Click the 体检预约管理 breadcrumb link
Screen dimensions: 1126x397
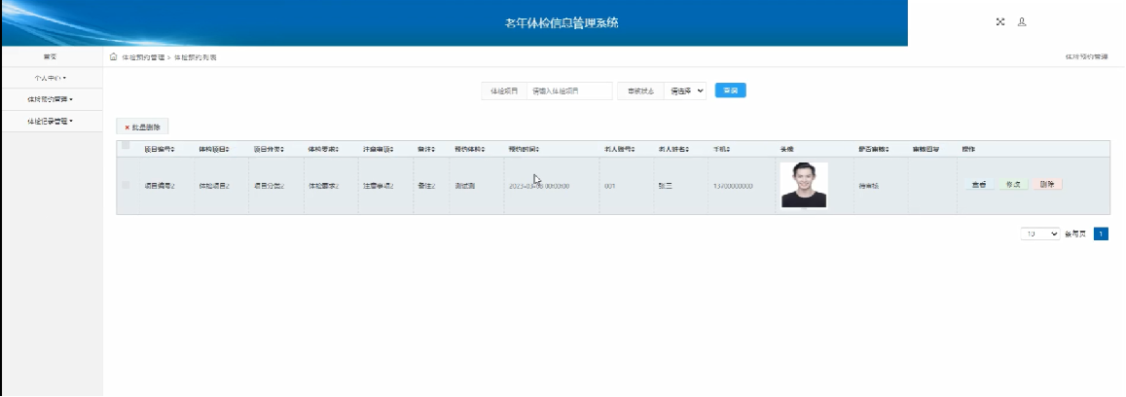coord(143,56)
